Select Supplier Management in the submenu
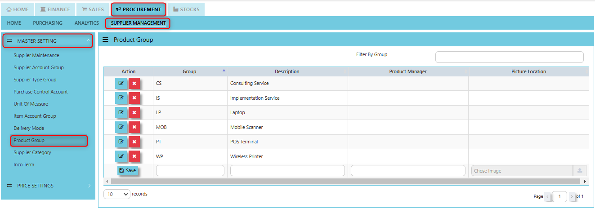The height and width of the screenshot is (209, 595). (x=138, y=23)
